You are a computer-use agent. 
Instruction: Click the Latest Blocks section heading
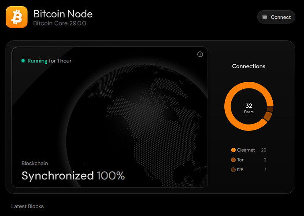point(27,206)
